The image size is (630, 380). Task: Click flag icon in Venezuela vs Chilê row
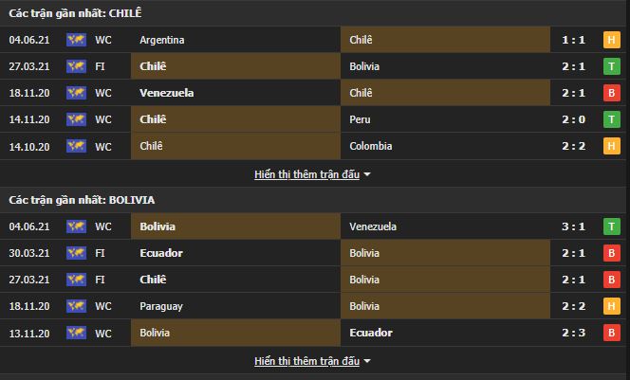(76, 93)
